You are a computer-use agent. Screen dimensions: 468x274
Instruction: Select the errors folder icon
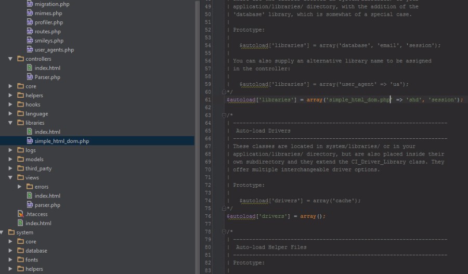pos(30,186)
